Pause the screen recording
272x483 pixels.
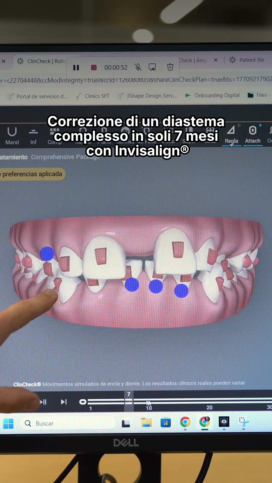(x=76, y=68)
